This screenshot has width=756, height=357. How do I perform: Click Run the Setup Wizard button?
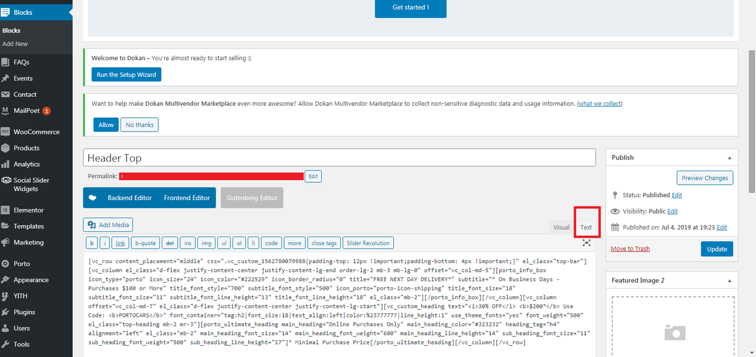(126, 74)
